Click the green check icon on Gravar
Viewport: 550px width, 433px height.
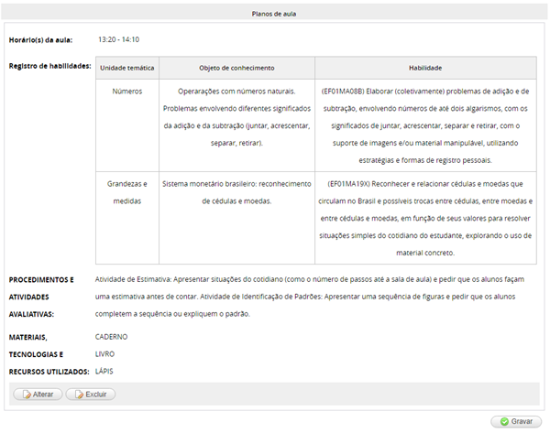(502, 421)
